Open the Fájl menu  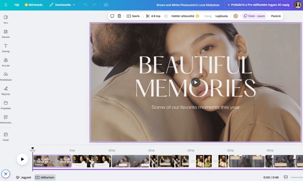[x=17, y=5]
